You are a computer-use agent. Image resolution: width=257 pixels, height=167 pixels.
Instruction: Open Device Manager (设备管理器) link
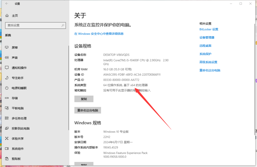click(207, 37)
